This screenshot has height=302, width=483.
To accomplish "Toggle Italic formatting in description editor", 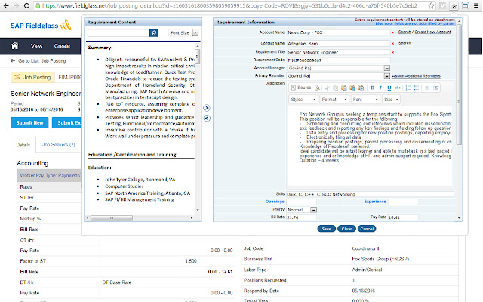I will pos(380,88).
